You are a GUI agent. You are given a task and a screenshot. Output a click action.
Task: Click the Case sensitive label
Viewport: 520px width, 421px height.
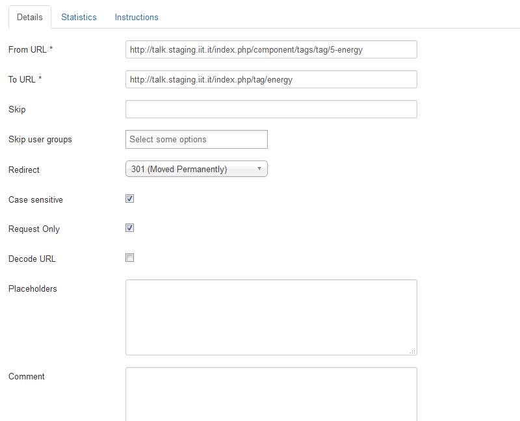(36, 199)
